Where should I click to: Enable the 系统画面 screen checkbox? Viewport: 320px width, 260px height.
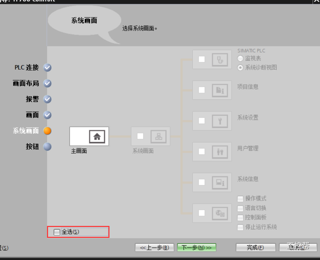(x=140, y=136)
